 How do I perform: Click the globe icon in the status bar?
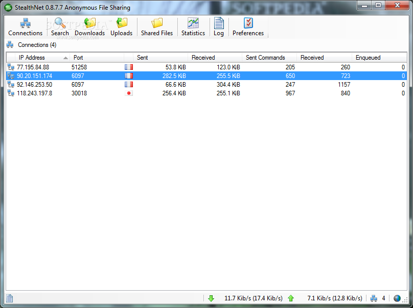pyautogui.click(x=397, y=298)
